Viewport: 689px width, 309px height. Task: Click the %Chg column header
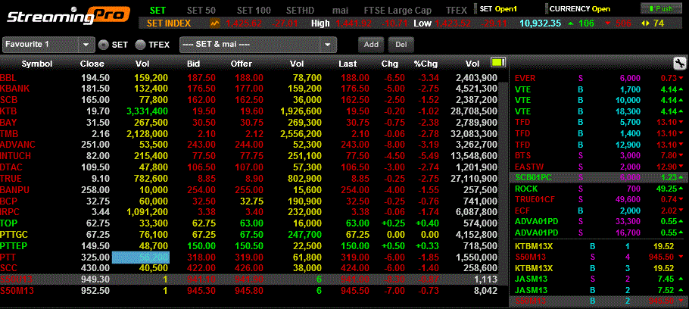click(x=426, y=64)
